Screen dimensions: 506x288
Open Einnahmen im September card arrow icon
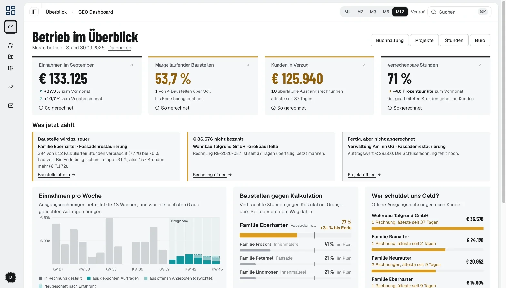(131, 65)
